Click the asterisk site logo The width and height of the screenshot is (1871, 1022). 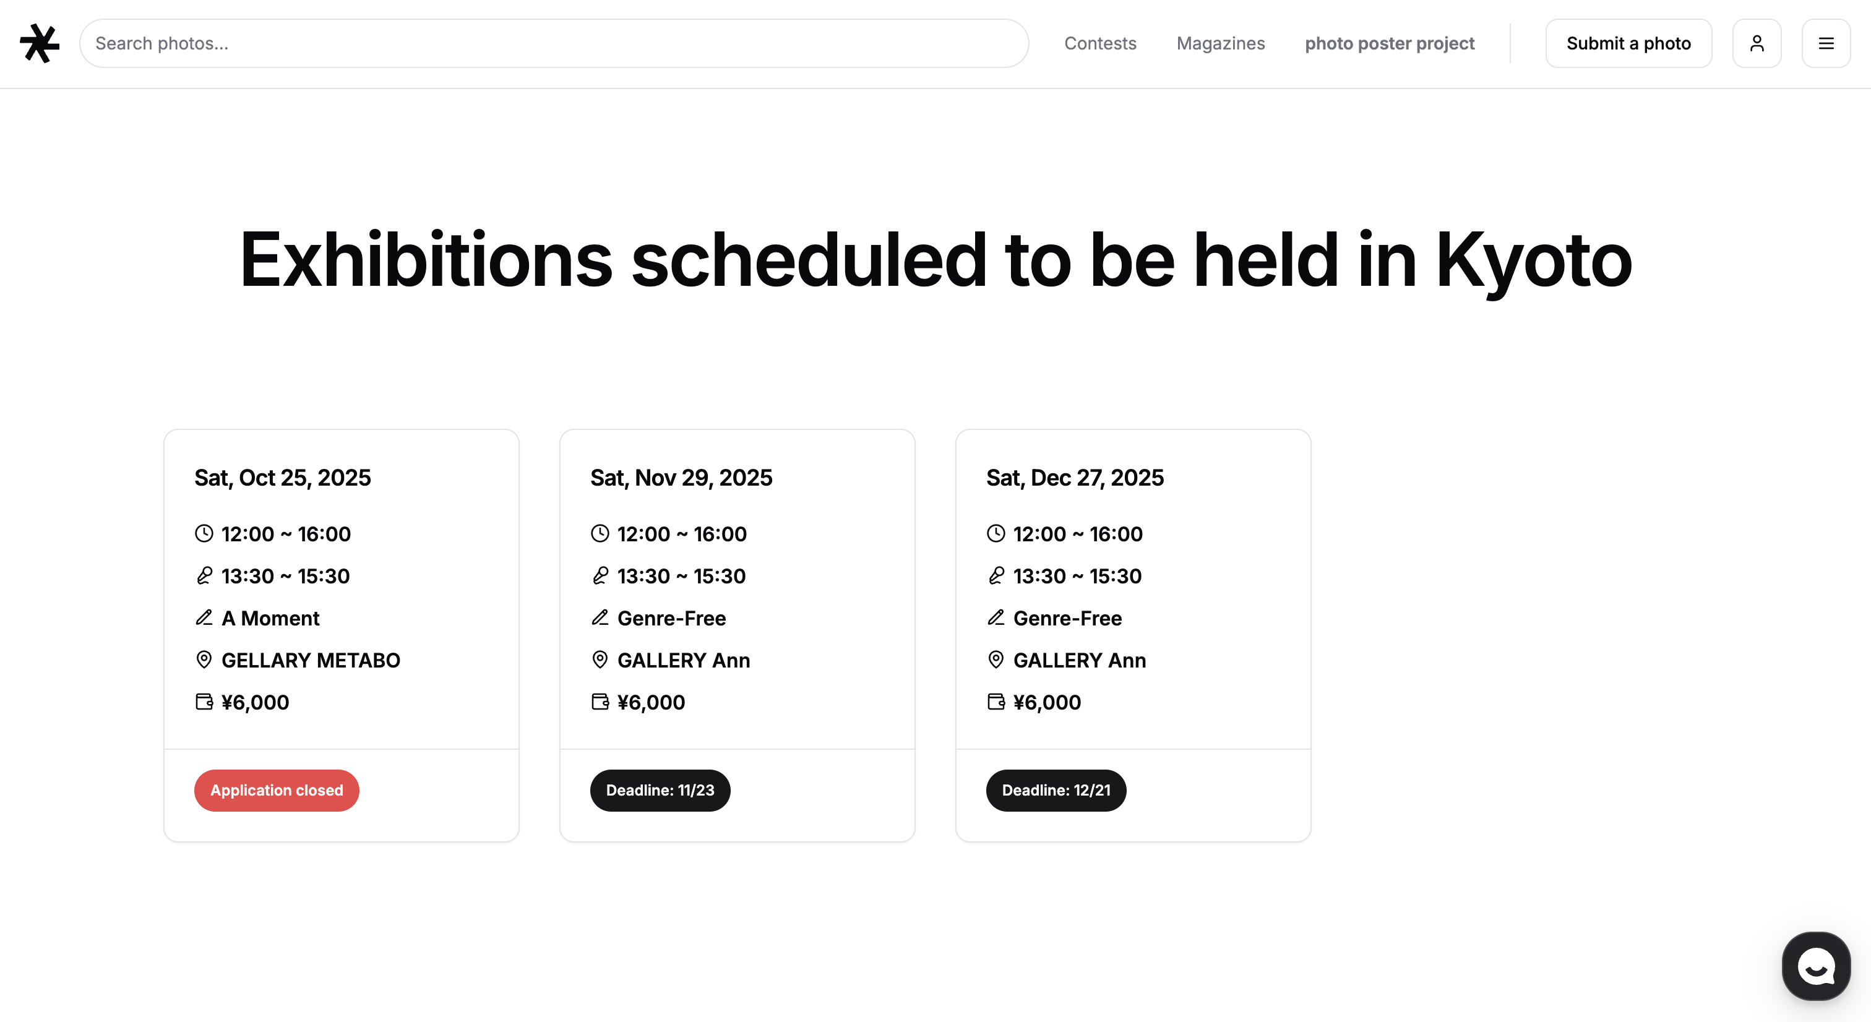point(39,43)
